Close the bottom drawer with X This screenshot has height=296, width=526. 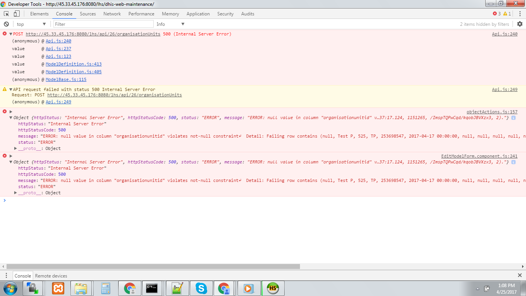tap(519, 275)
